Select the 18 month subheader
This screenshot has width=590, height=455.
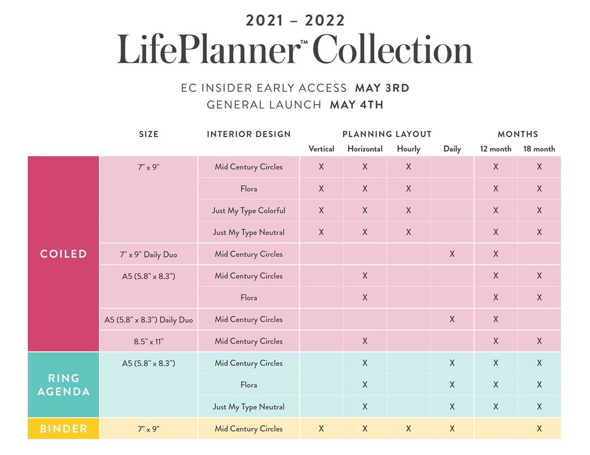coord(539,149)
